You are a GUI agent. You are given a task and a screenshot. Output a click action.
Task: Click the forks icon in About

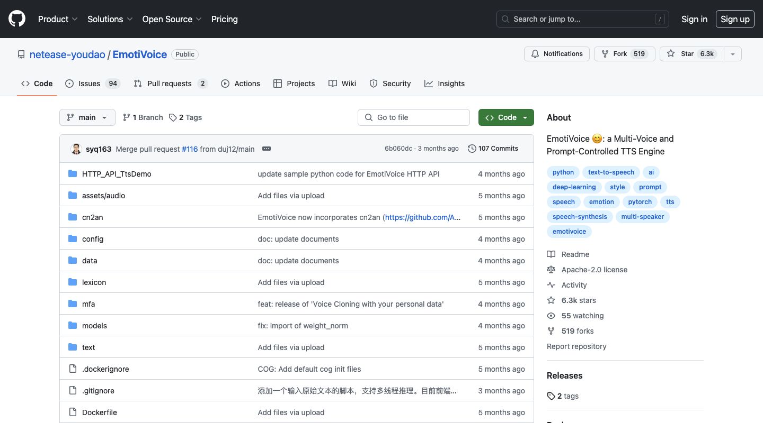pyautogui.click(x=551, y=331)
